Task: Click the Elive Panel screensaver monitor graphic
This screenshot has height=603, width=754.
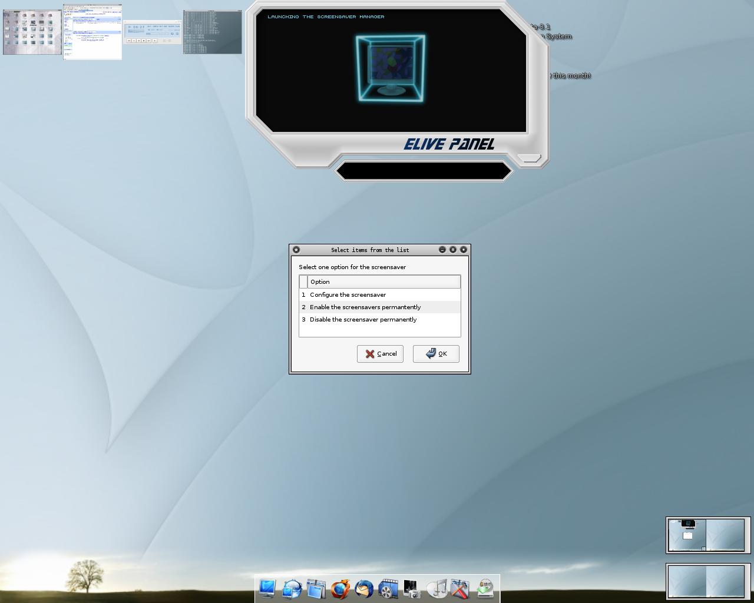Action: pos(390,69)
